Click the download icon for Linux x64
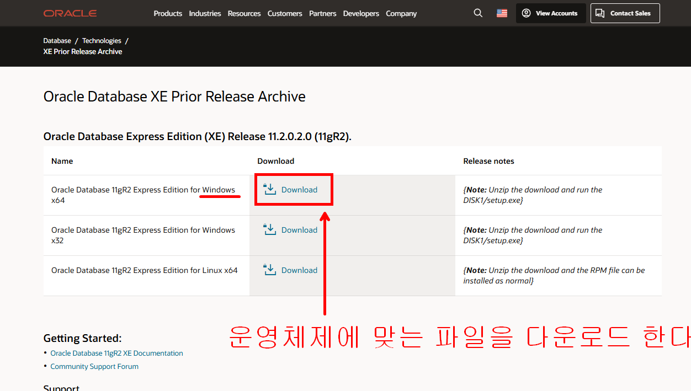The height and width of the screenshot is (391, 691). (x=269, y=270)
